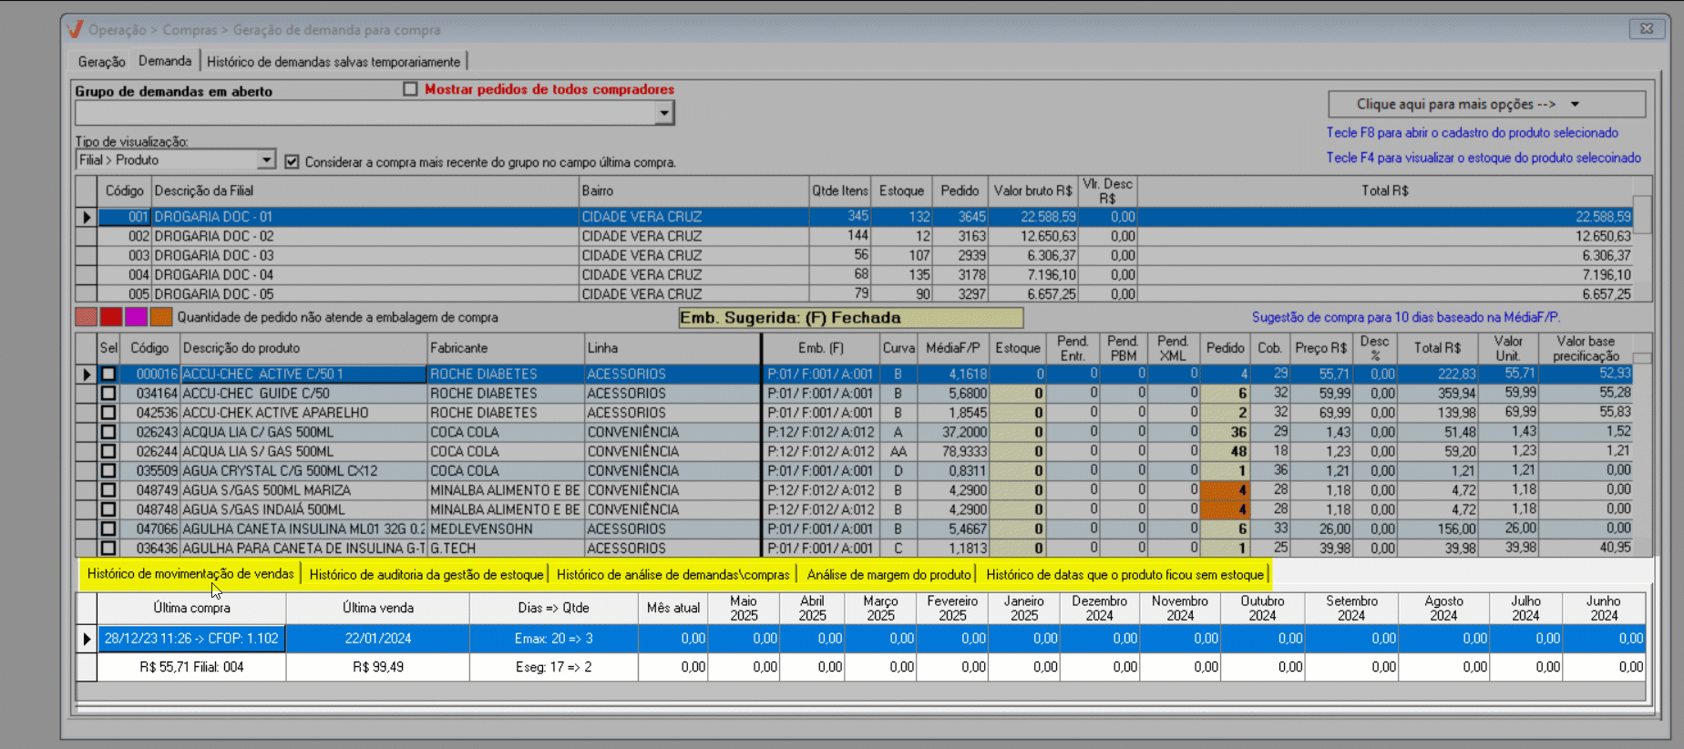The image size is (1684, 749).
Task: Open Histórico de movimentação de vendas tab
Action: coord(190,574)
